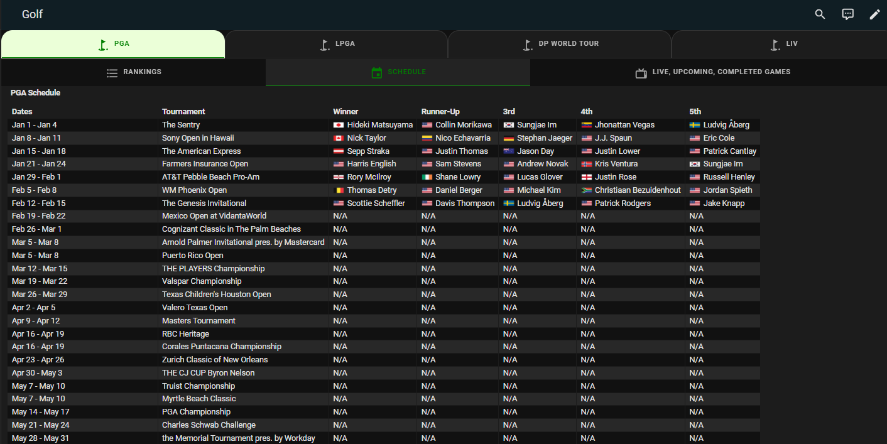Click the golf flag icon in LPGA tab
887x444 pixels.
[x=325, y=45]
